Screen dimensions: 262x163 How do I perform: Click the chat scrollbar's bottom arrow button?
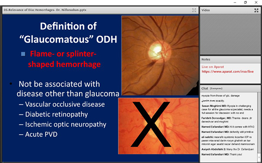(x=259, y=157)
